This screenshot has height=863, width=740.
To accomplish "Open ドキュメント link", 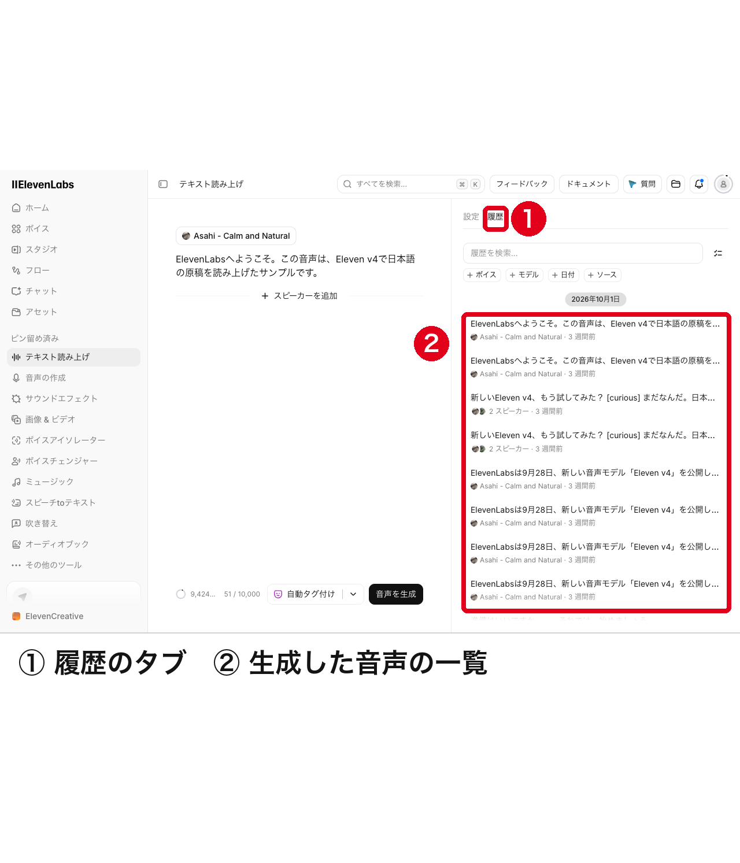I will tap(589, 184).
